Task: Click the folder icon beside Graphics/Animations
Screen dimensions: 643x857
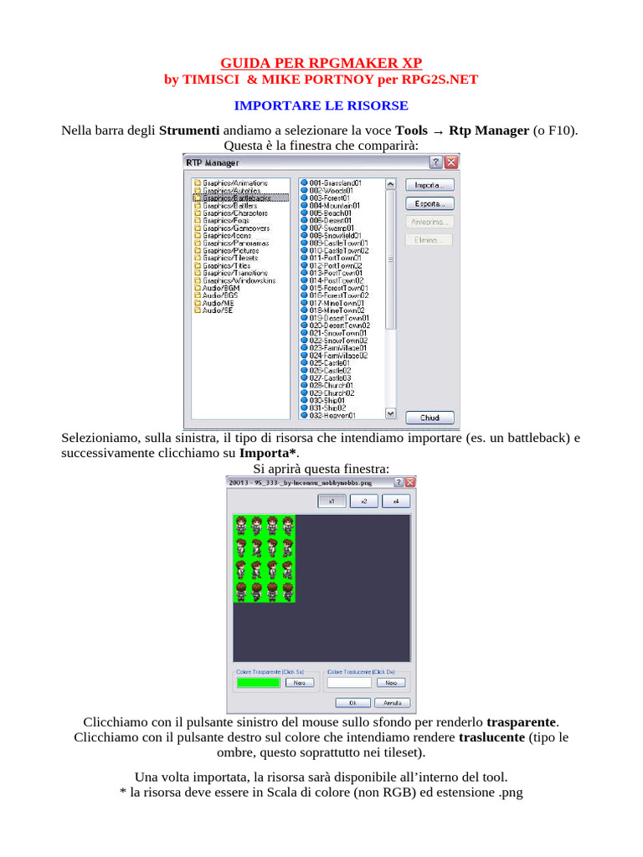Action: (198, 183)
